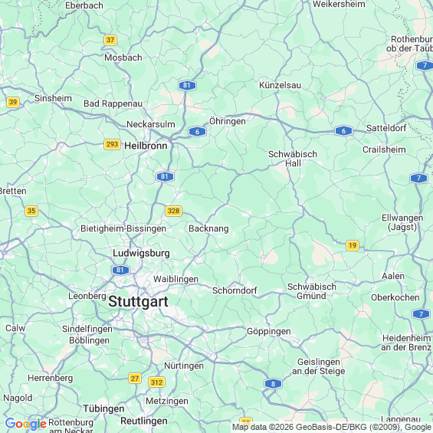The width and height of the screenshot is (433, 433).
Task: Click the B37 road shield above Mosbach
Action: coord(110,40)
